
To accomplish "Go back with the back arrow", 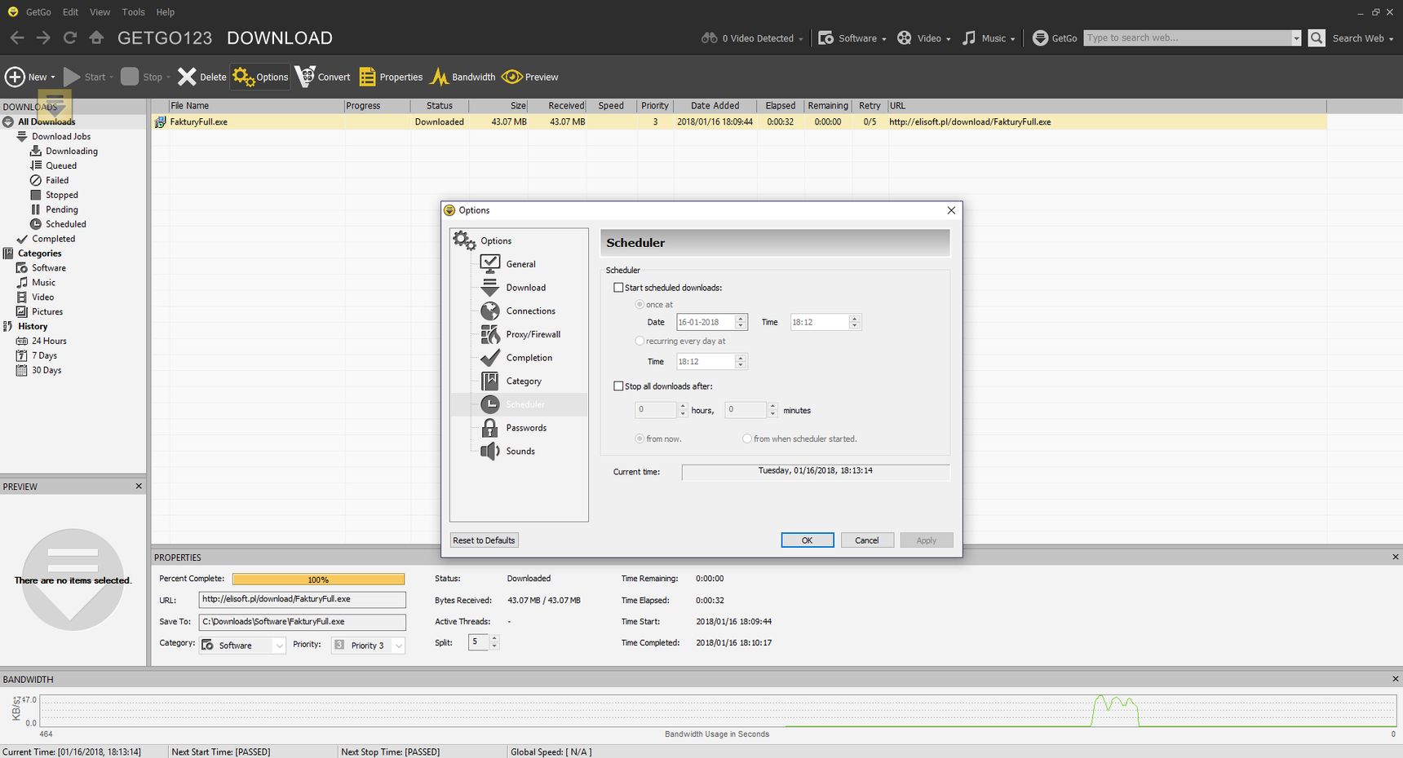I will coord(17,37).
